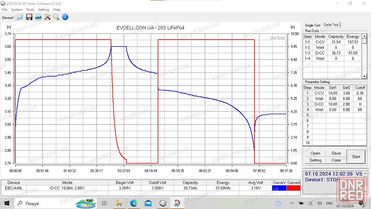Click Capacity value 30,73Ah

click(190, 188)
